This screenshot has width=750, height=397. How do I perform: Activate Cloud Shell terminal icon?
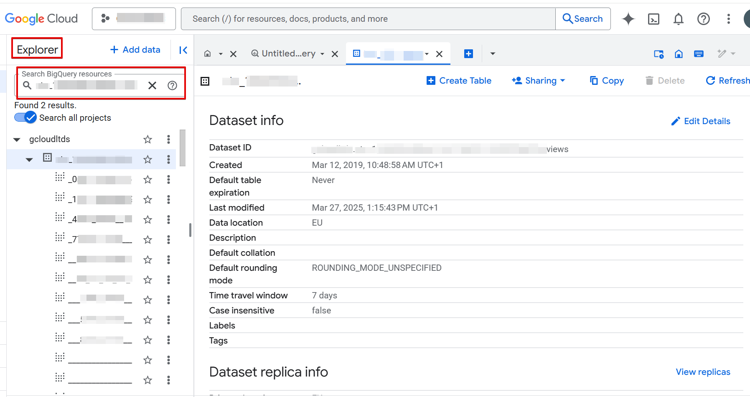(x=653, y=19)
